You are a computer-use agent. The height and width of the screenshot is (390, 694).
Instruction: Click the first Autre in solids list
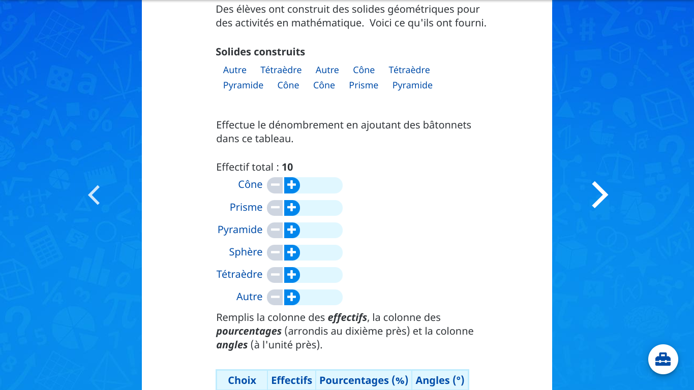click(x=234, y=70)
